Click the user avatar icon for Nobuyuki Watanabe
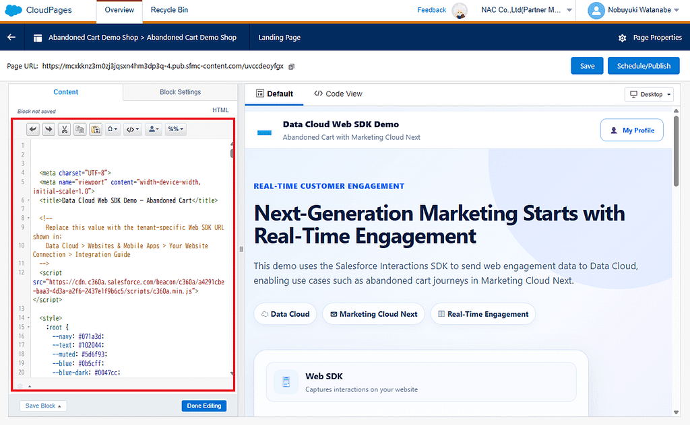The width and height of the screenshot is (690, 425). point(596,11)
